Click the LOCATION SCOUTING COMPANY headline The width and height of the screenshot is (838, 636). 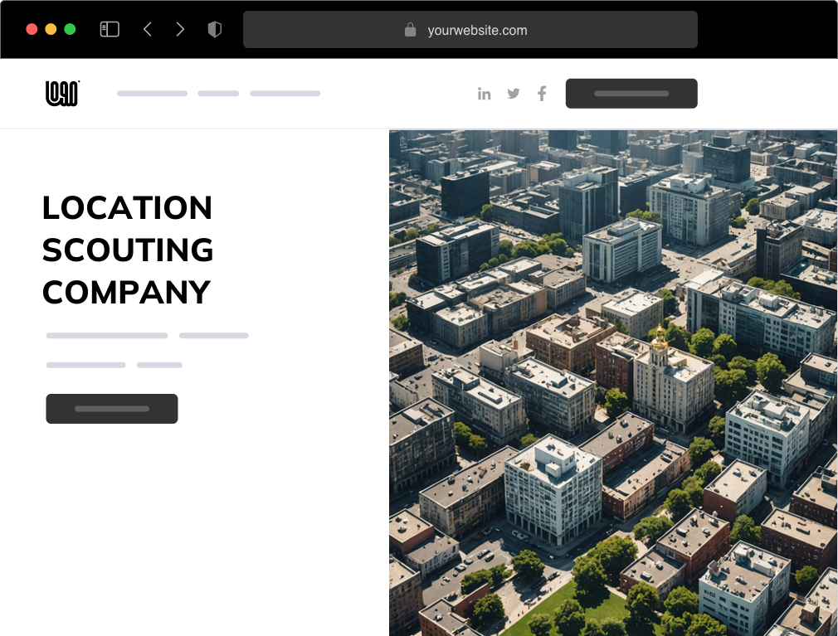tap(128, 250)
